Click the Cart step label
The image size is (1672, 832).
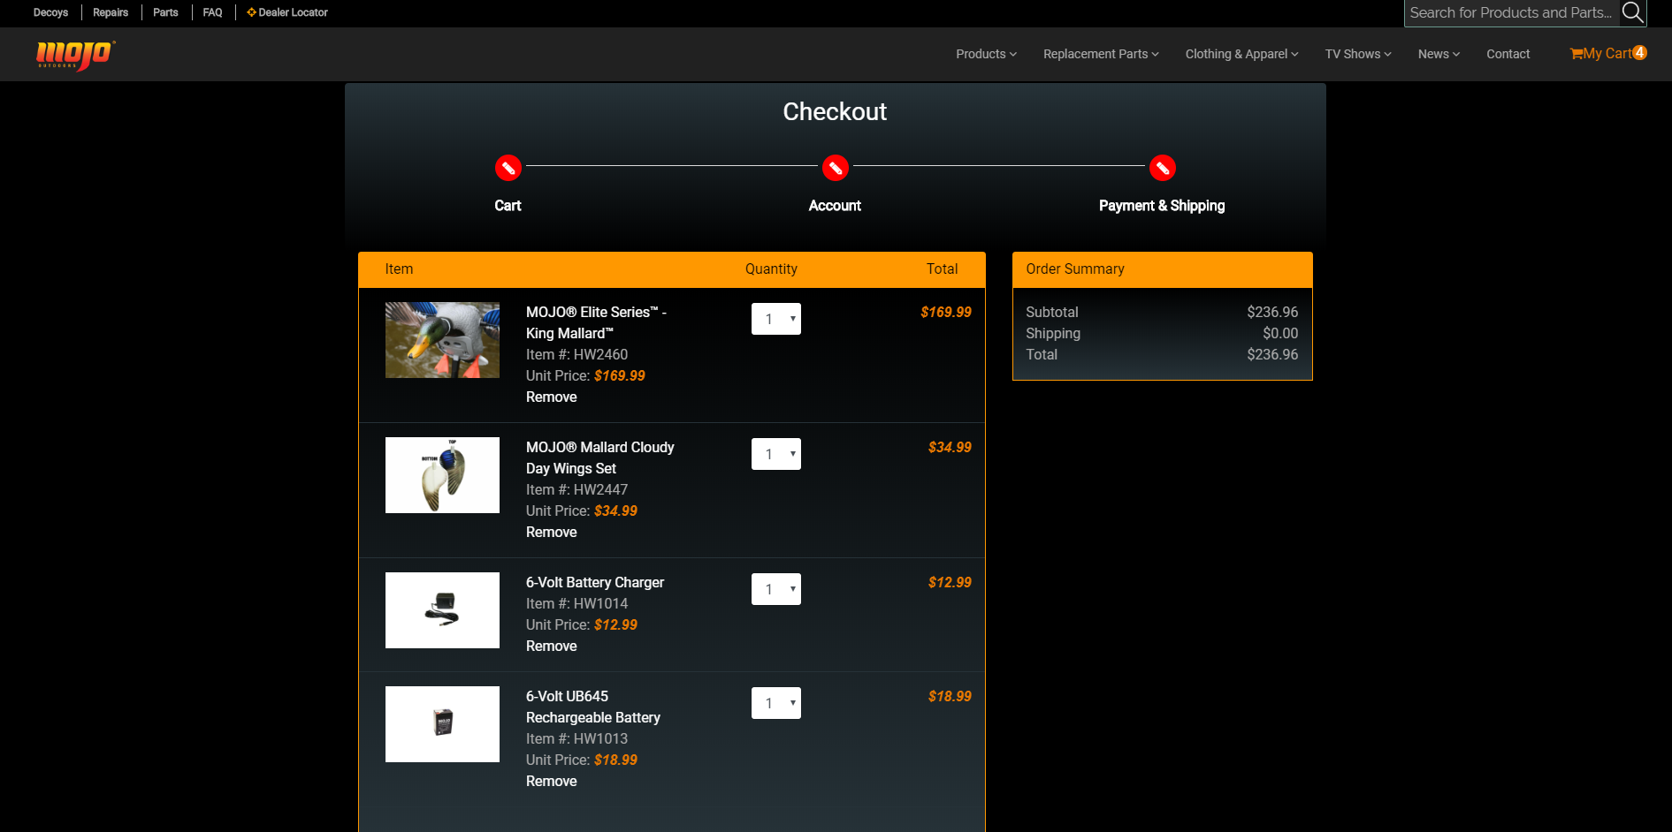pyautogui.click(x=508, y=206)
